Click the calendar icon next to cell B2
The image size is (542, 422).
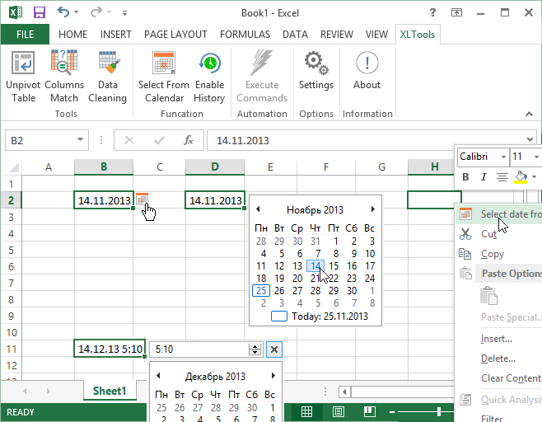(142, 199)
